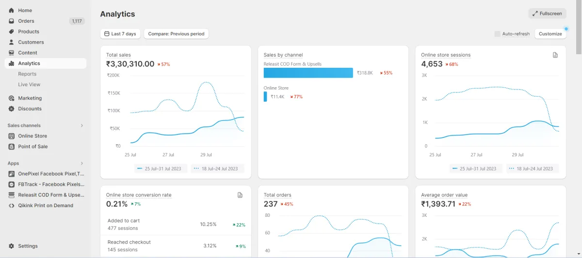Image resolution: width=582 pixels, height=258 pixels.
Task: Click Releasit COD Form sales bar
Action: coord(308,73)
